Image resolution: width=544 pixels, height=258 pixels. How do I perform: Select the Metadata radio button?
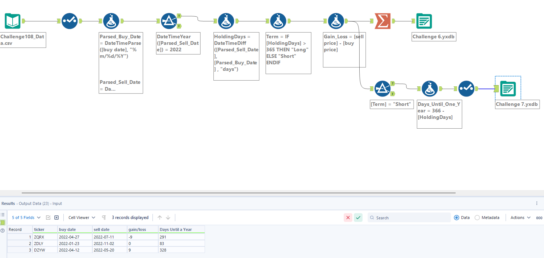click(477, 218)
